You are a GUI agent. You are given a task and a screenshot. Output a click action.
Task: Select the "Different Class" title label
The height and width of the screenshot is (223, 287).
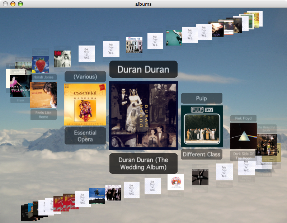[x=201, y=154]
